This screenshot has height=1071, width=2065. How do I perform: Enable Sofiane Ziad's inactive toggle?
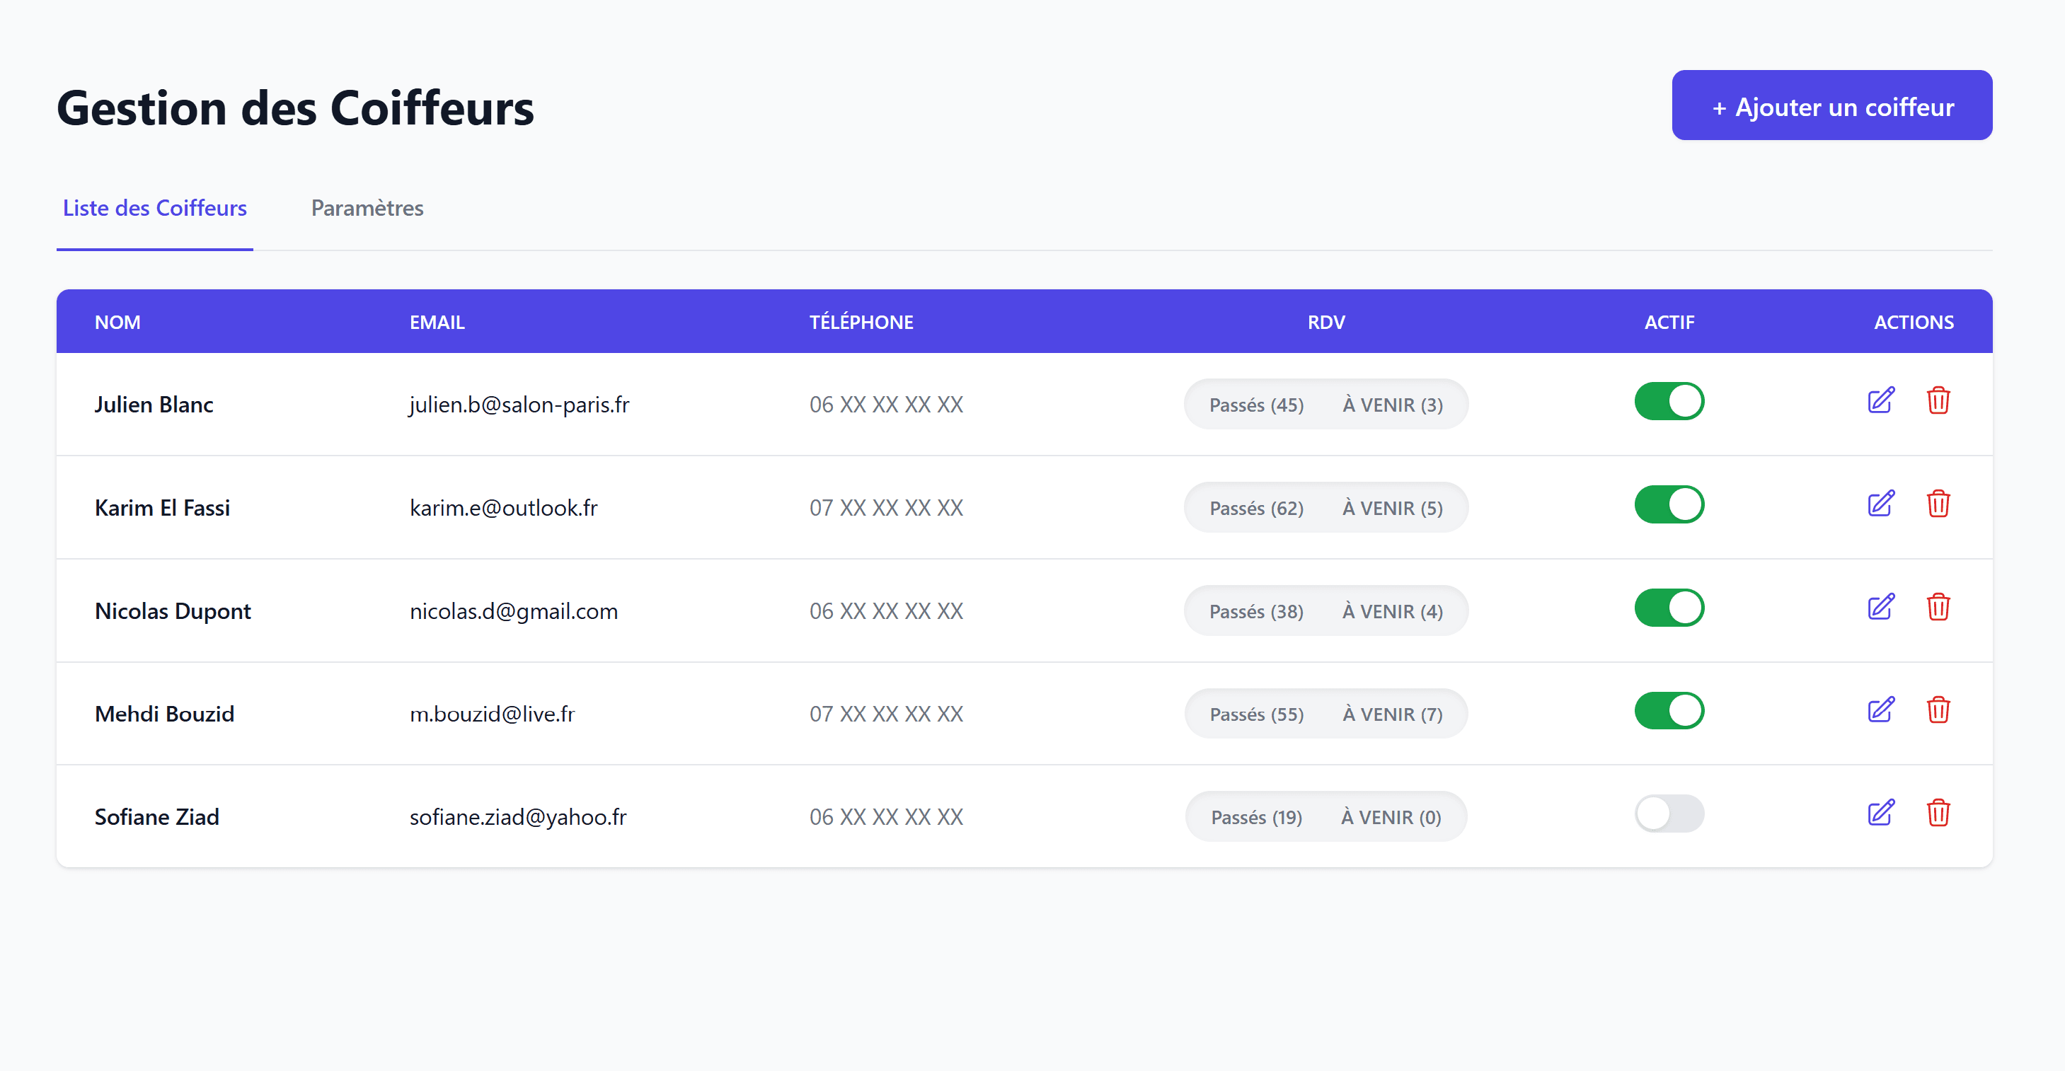click(x=1669, y=814)
